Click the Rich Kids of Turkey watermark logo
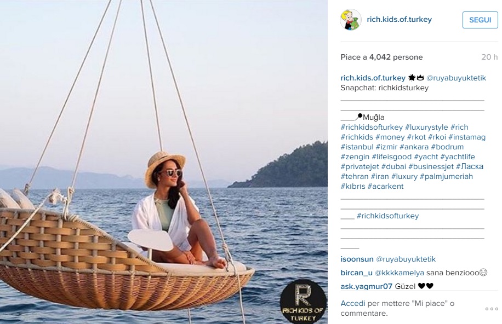 (x=303, y=302)
